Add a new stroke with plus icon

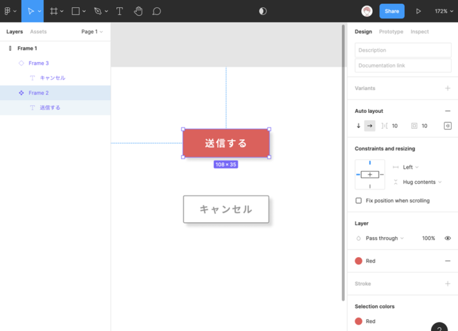(448, 283)
